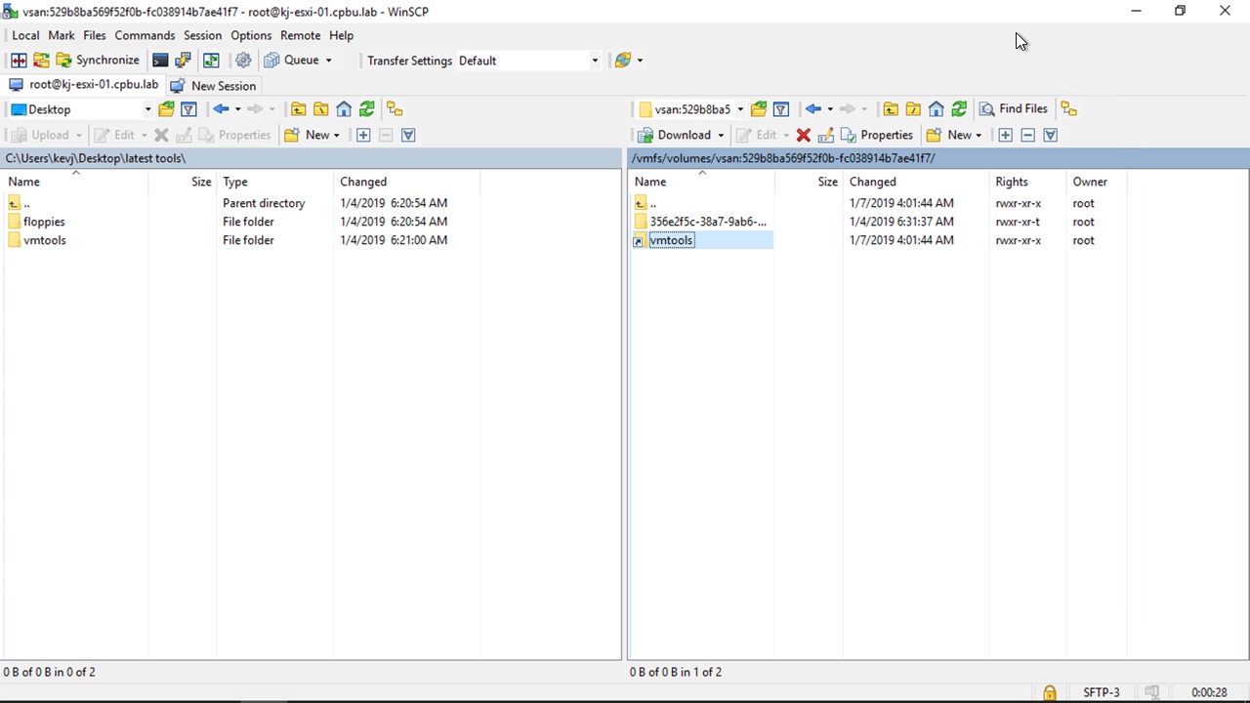Refresh the remote panel directory listing

click(959, 109)
